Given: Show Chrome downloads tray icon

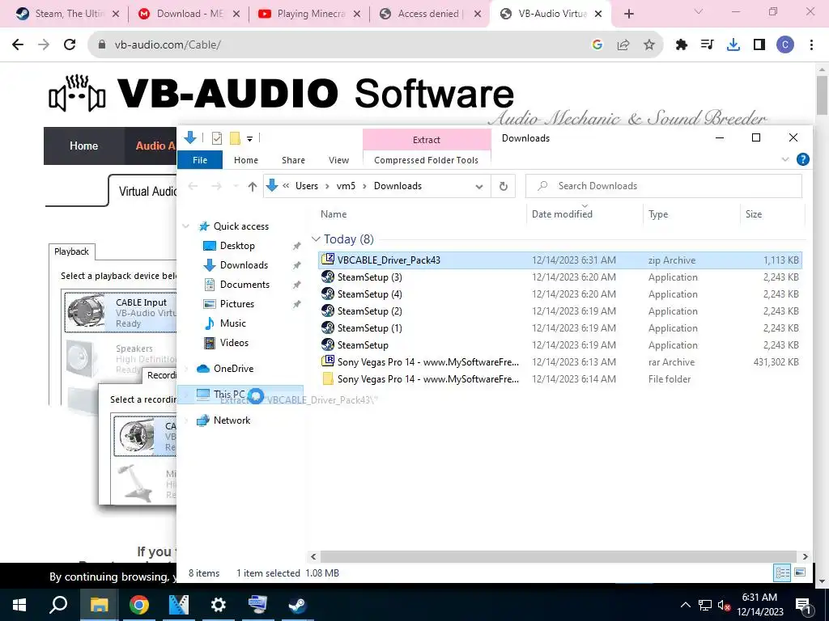Looking at the screenshot, I should point(733,45).
